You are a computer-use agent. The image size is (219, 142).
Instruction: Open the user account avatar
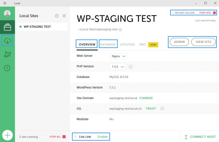[7, 13]
